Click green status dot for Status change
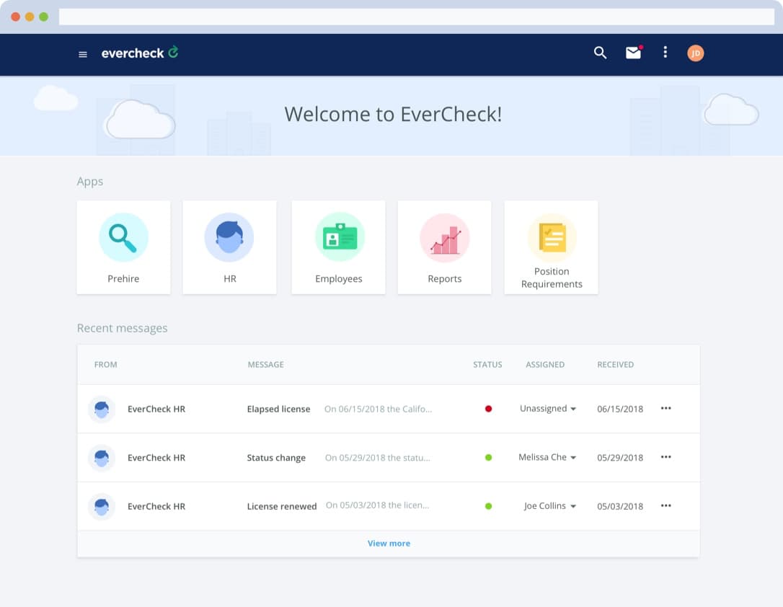 point(488,457)
